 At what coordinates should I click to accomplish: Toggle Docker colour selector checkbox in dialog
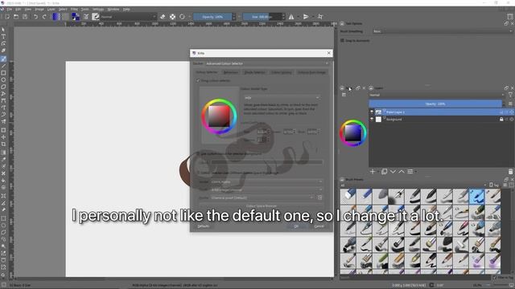click(x=198, y=80)
